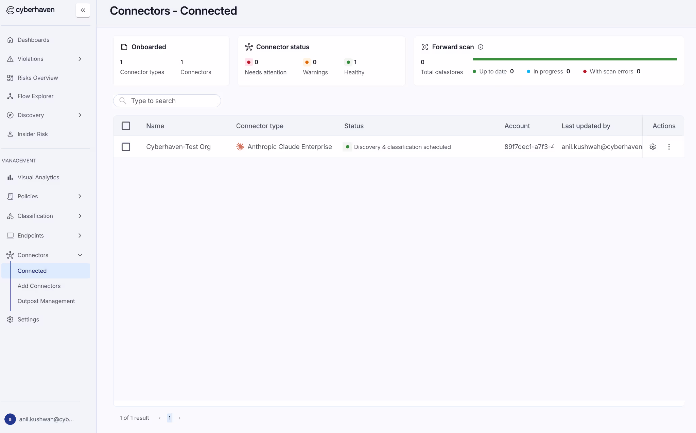The height and width of the screenshot is (433, 696).
Task: Open Insider Risk section
Action: tap(33, 134)
